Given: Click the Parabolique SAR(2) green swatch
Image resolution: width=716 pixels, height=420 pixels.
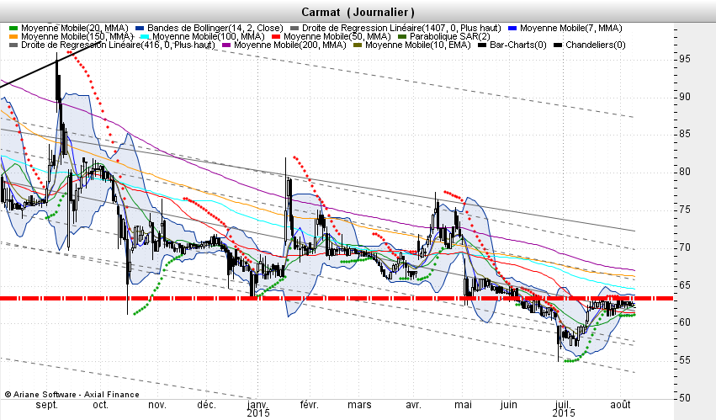Looking at the screenshot, I should coord(402,36).
